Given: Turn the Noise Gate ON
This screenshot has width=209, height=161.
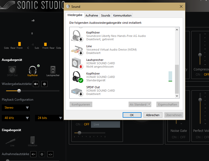Looking at the screenshot, I should [174, 137].
